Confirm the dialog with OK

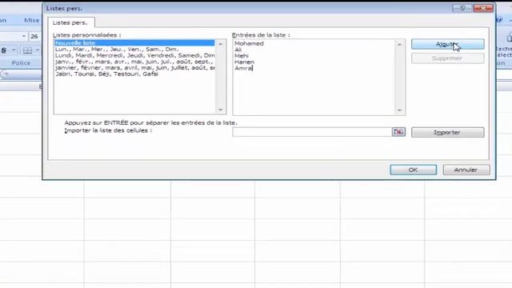413,170
